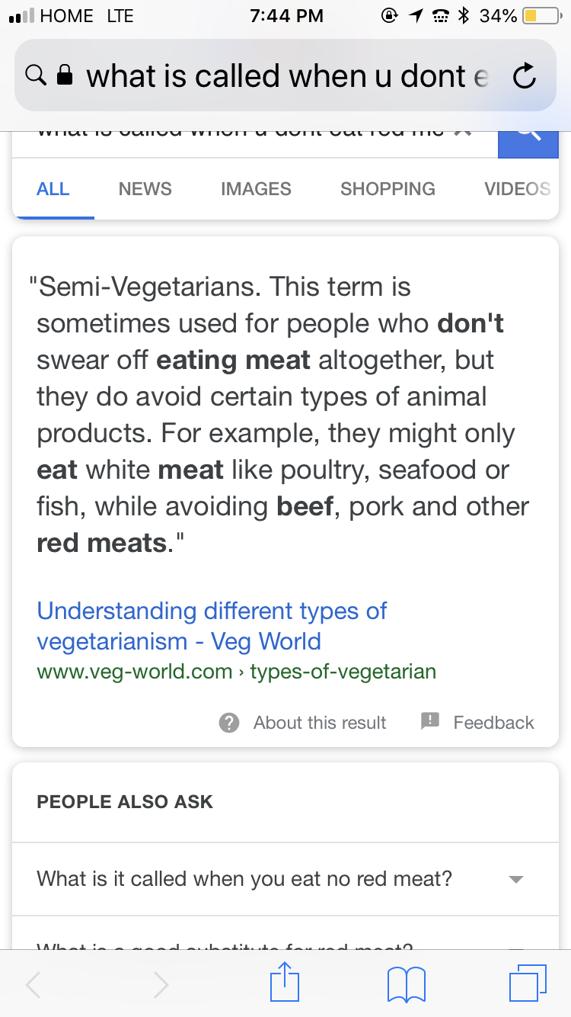Show open tabs overview icon

pyautogui.click(x=528, y=983)
